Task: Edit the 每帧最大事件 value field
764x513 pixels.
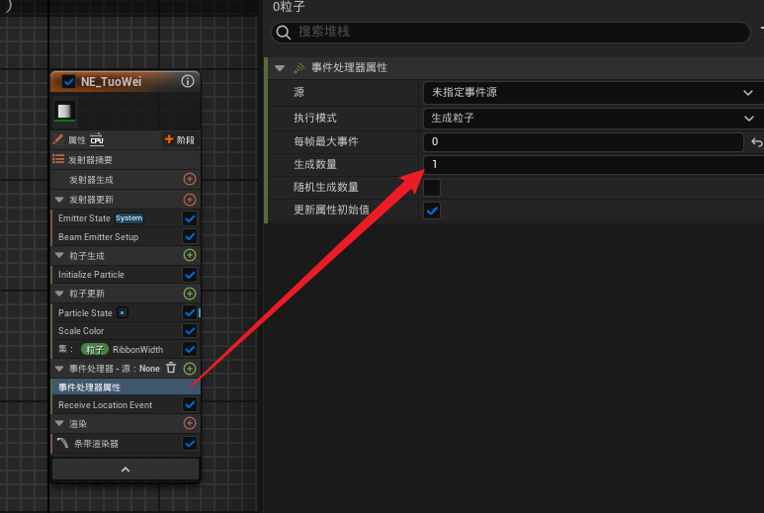Action: pos(583,141)
